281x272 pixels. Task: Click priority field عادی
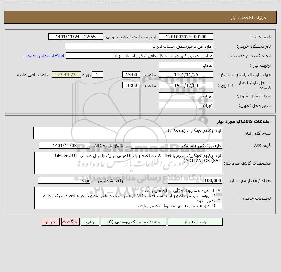pos(186,65)
